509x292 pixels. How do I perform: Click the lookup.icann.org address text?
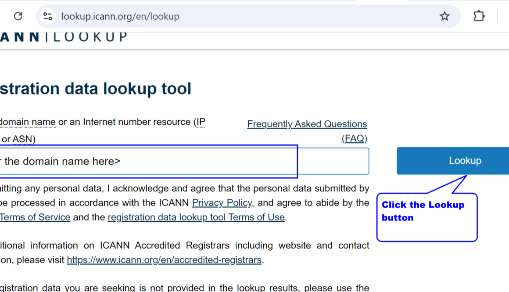pyautogui.click(x=120, y=16)
